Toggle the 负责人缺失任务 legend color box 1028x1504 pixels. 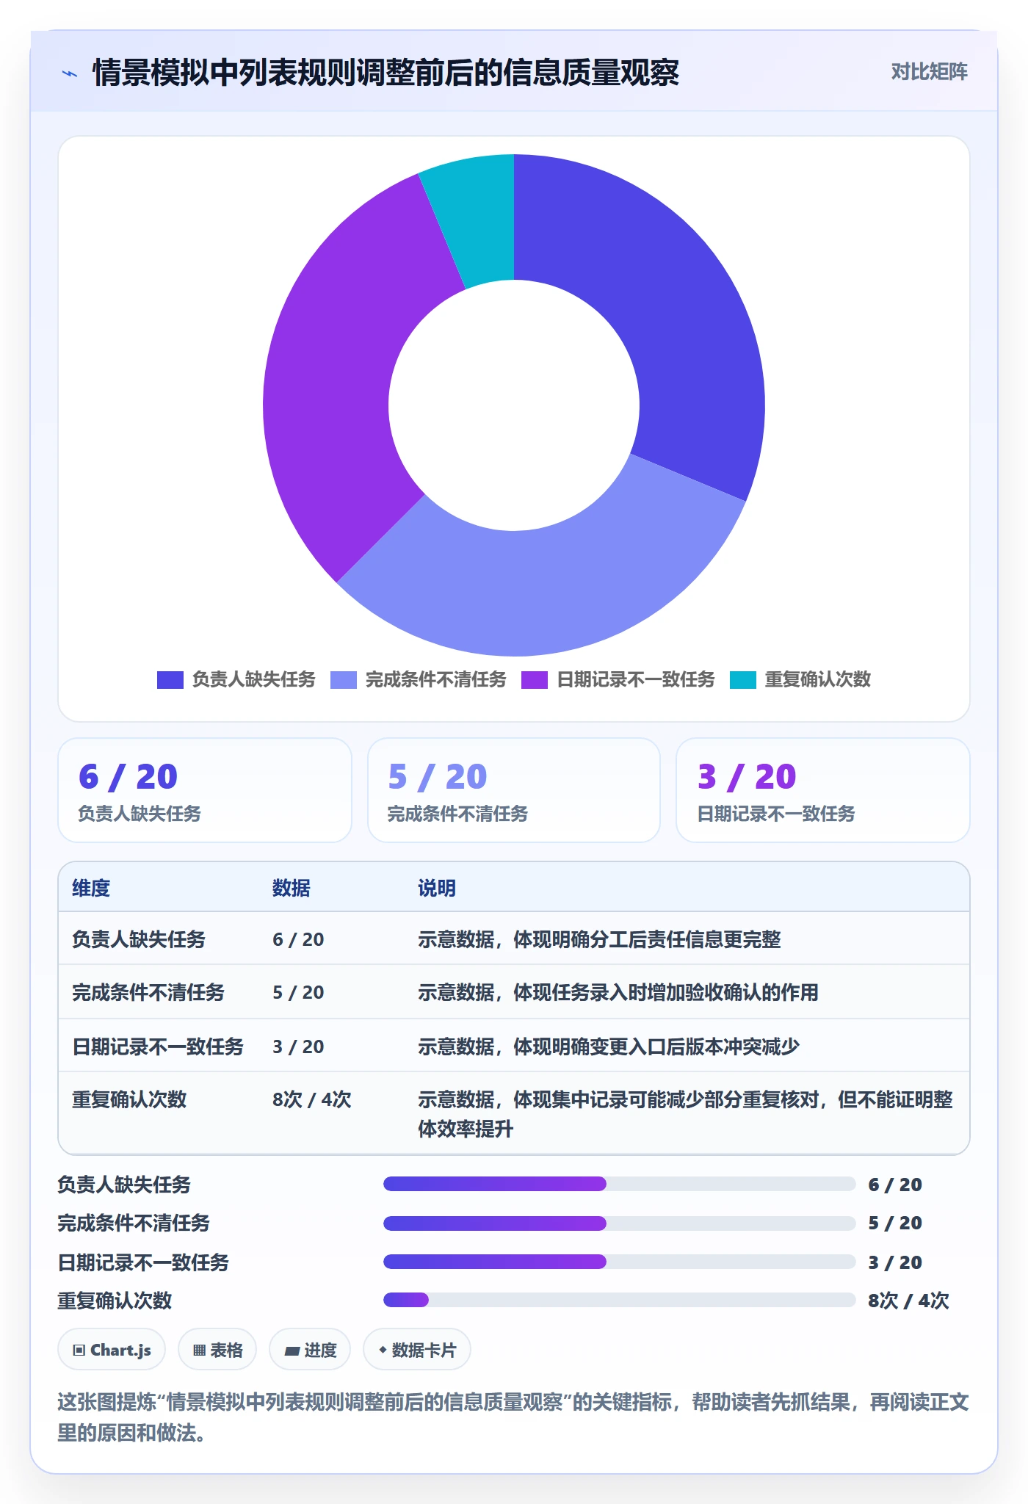point(170,680)
